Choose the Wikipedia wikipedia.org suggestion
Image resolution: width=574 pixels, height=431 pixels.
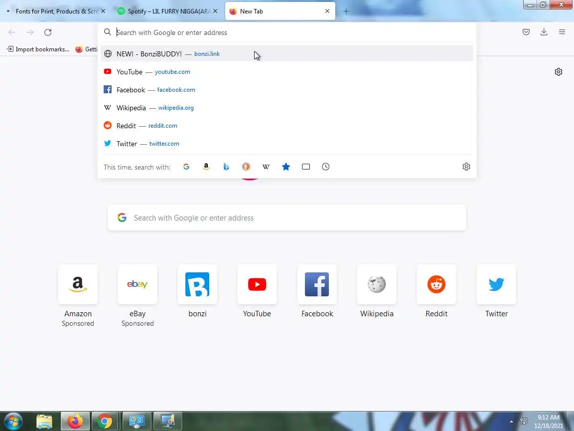pyautogui.click(x=287, y=108)
